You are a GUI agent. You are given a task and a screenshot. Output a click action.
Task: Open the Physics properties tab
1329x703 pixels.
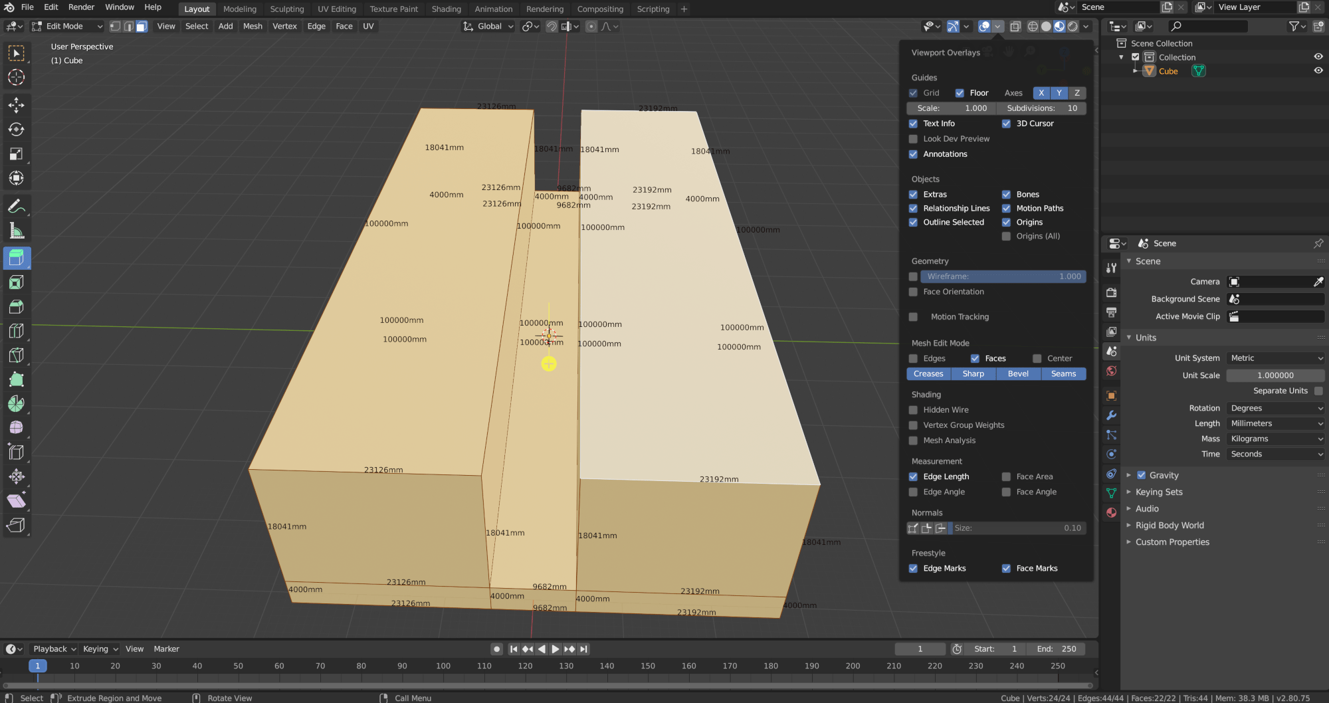[1111, 454]
